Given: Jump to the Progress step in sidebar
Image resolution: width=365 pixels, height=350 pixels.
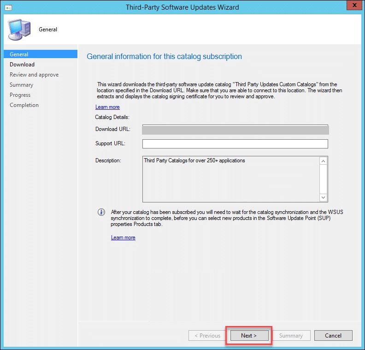Looking at the screenshot, I should pyautogui.click(x=20, y=95).
